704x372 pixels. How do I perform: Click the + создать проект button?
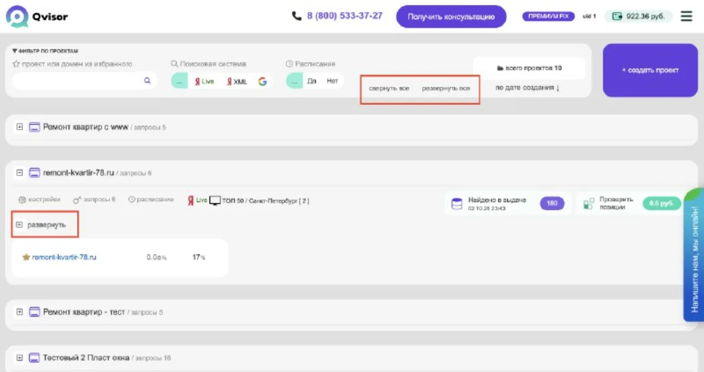pyautogui.click(x=650, y=70)
